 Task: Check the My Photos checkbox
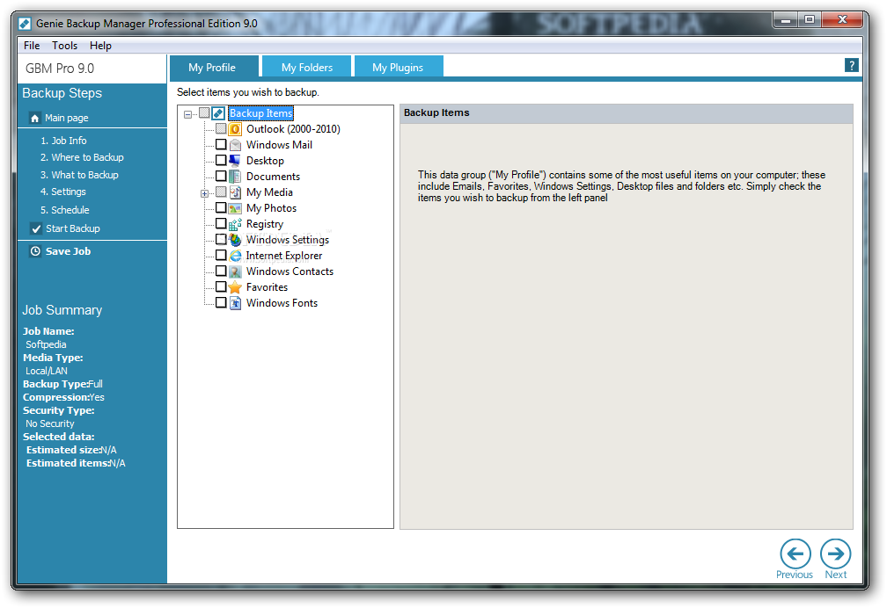click(221, 208)
